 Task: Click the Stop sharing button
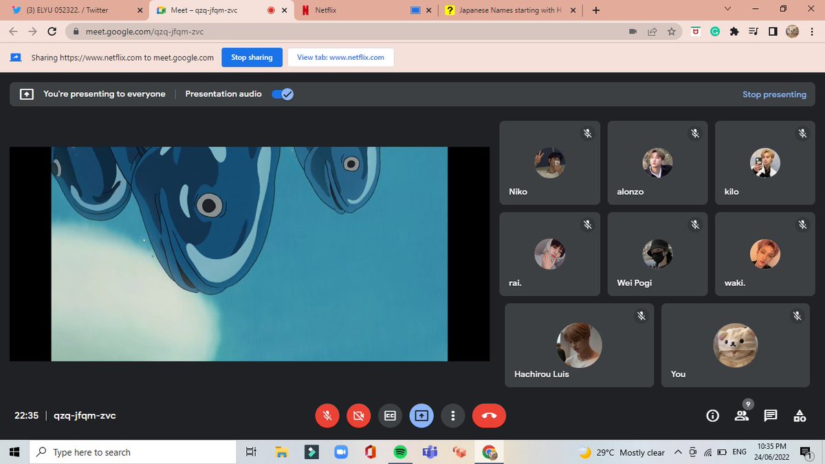[252, 58]
